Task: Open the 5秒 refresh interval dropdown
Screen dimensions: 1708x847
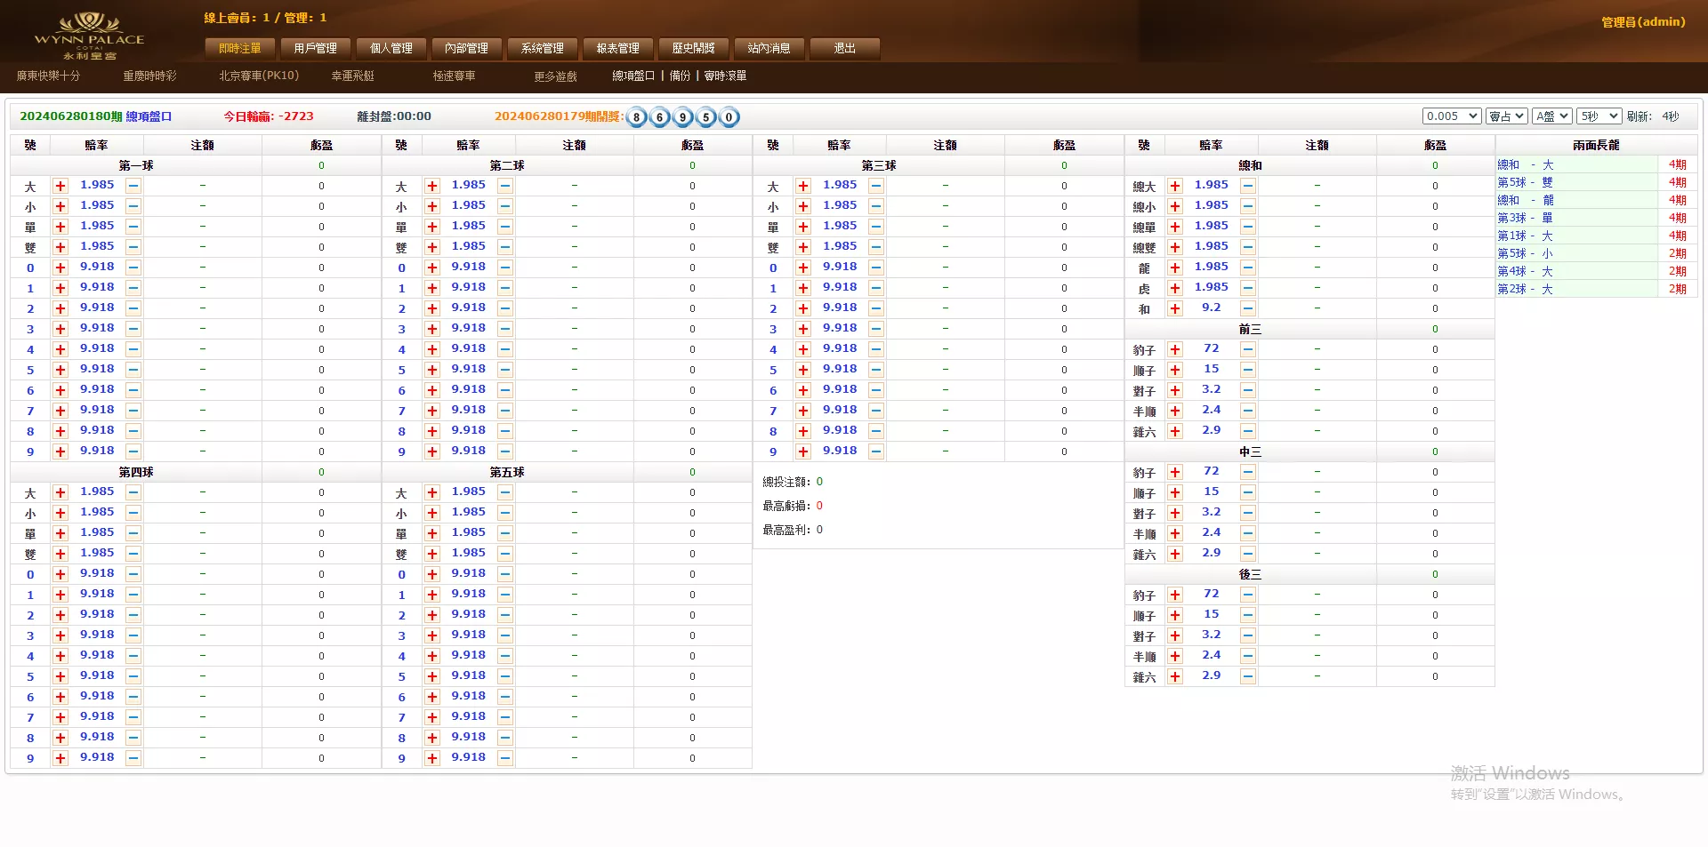Action: coord(1599,116)
